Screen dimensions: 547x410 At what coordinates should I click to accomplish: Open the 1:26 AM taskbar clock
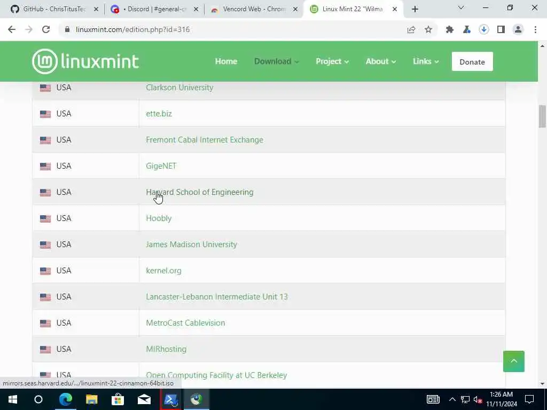click(x=501, y=399)
